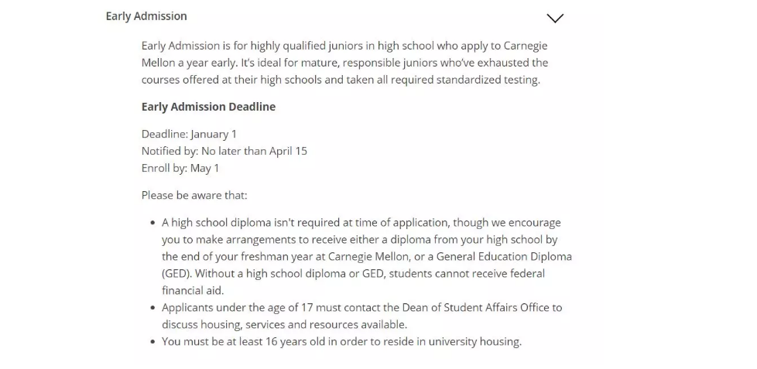757x369 pixels.
Task: Click the bullet about being 16 years old
Action: 342,341
